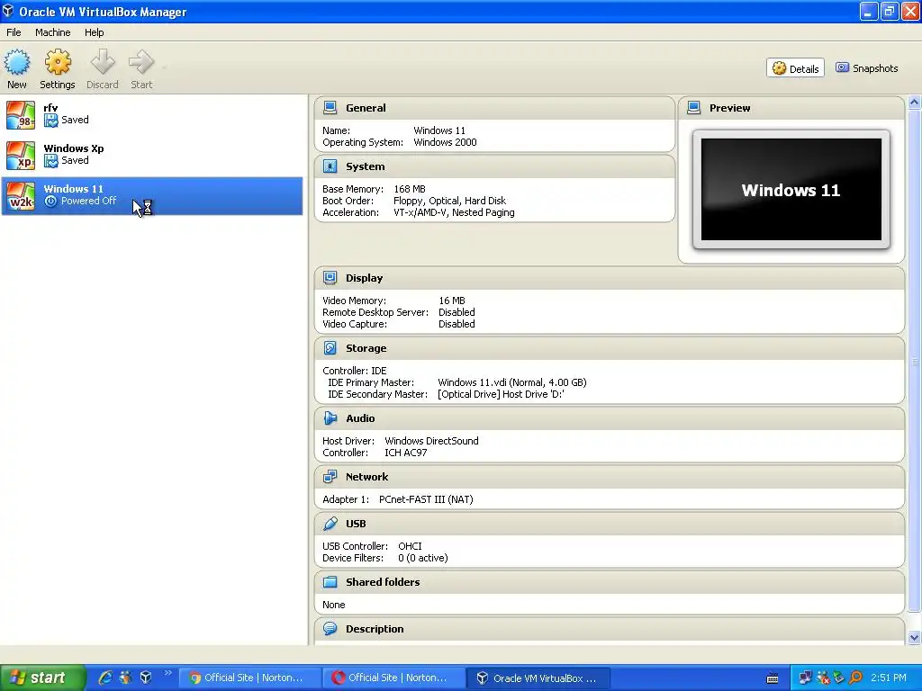Expand quick launch overflow chevron
Image resolution: width=922 pixels, height=691 pixels.
pyautogui.click(x=168, y=673)
